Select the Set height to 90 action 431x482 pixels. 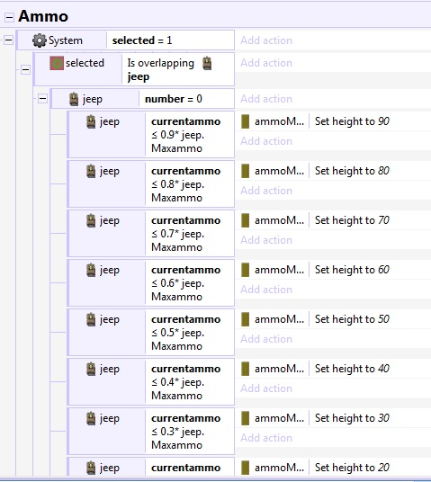352,121
